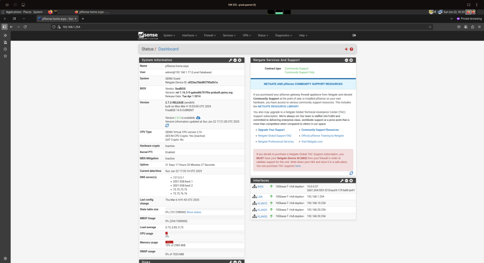
Task: Close Netgate Services And Support widget
Action: point(351,60)
